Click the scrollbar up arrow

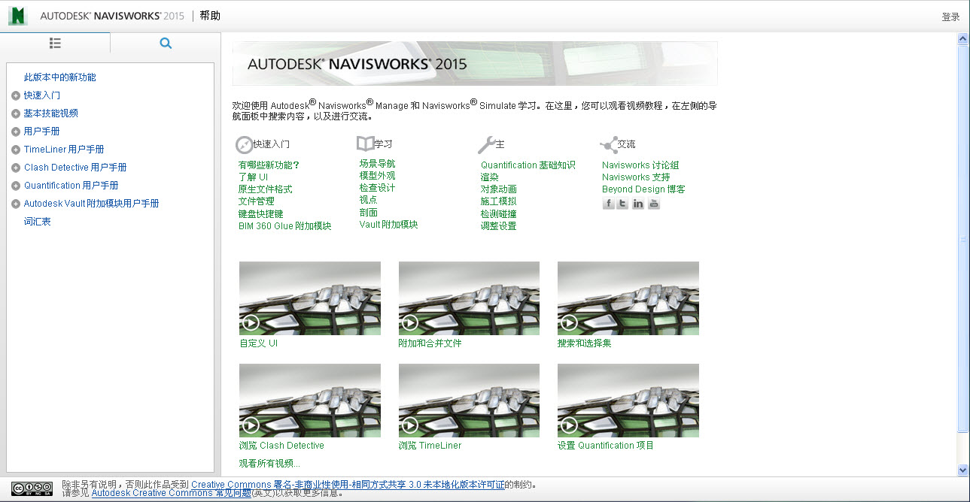tap(962, 38)
